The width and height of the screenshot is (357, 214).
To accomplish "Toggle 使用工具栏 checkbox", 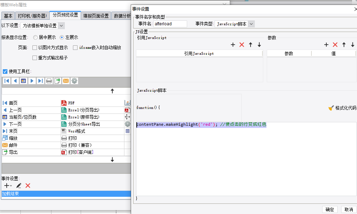I will (5, 71).
